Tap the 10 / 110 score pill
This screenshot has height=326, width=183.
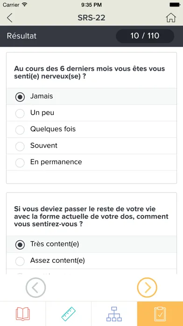click(x=145, y=36)
